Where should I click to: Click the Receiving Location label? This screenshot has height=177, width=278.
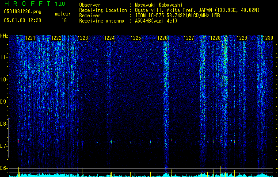pyautogui.click(x=103, y=10)
